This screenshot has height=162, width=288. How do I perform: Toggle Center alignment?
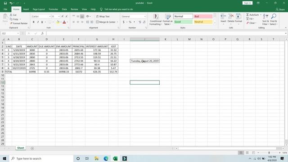tap(78, 22)
